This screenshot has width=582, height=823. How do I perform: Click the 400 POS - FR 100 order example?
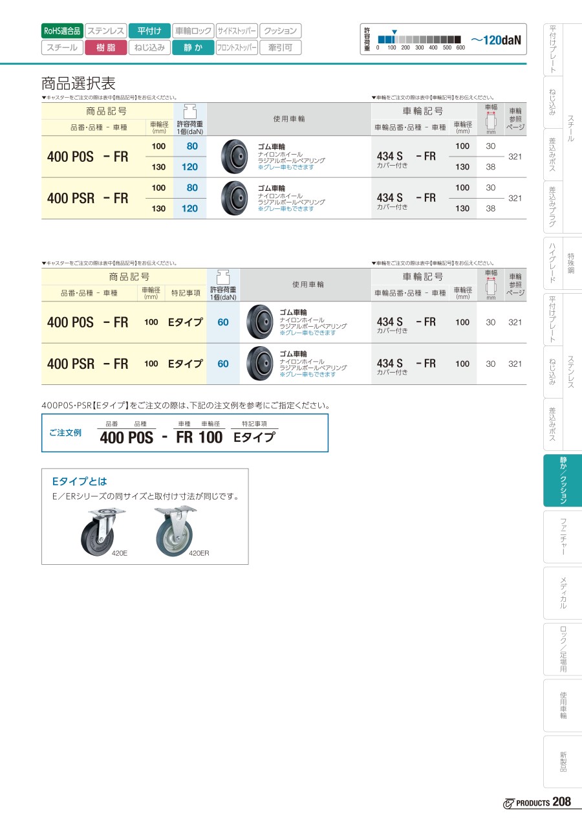(160, 437)
